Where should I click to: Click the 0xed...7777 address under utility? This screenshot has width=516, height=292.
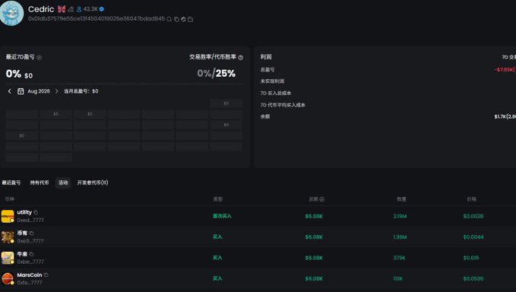(30, 220)
